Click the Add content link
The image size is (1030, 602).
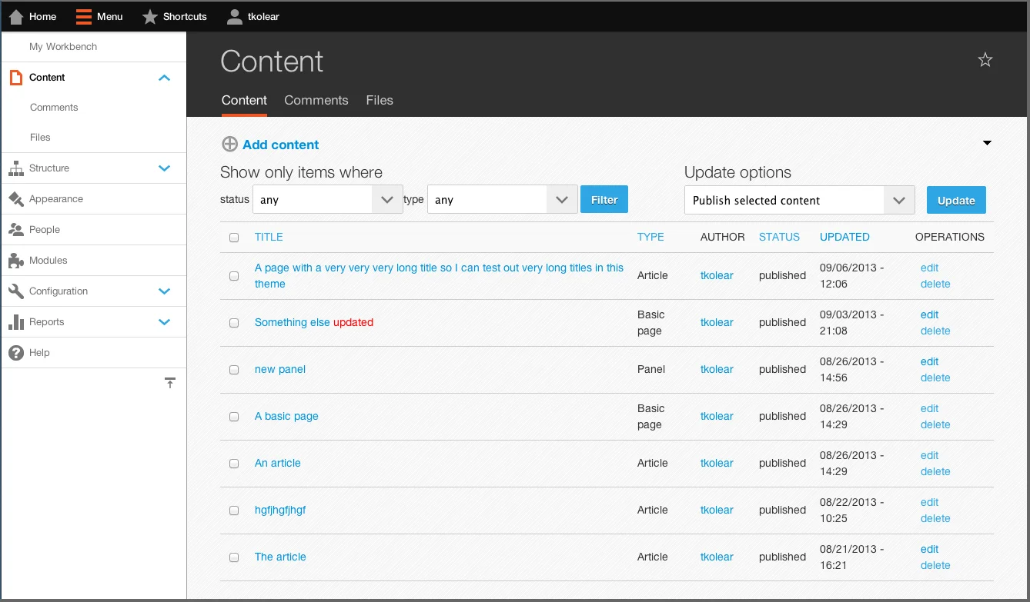pos(279,145)
